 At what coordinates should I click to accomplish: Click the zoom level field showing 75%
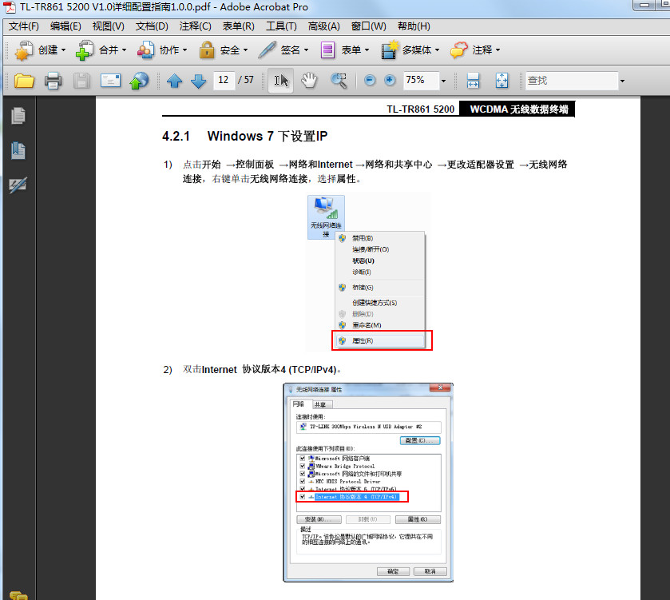tap(422, 81)
